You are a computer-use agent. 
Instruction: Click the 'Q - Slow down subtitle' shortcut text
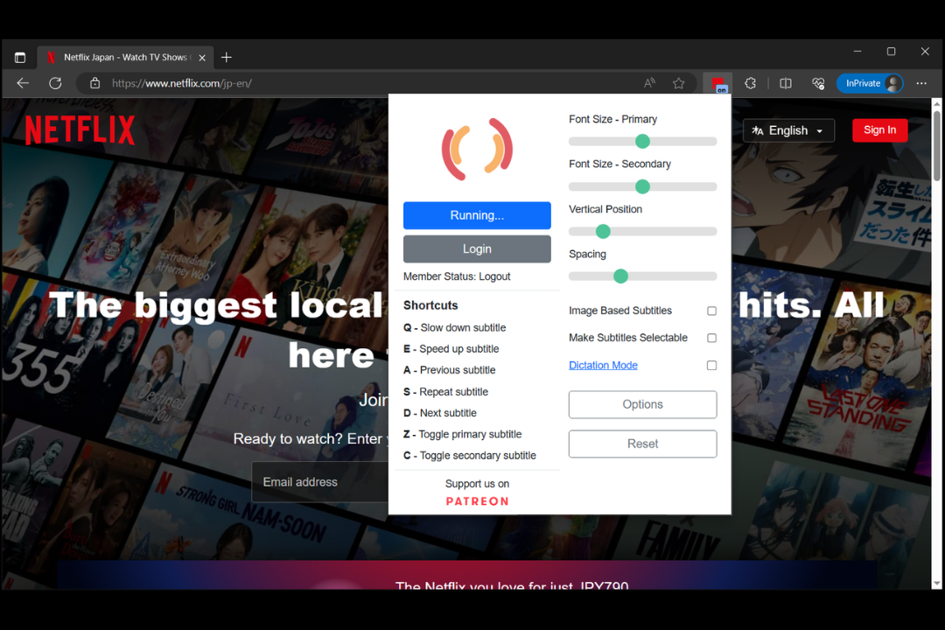point(454,327)
